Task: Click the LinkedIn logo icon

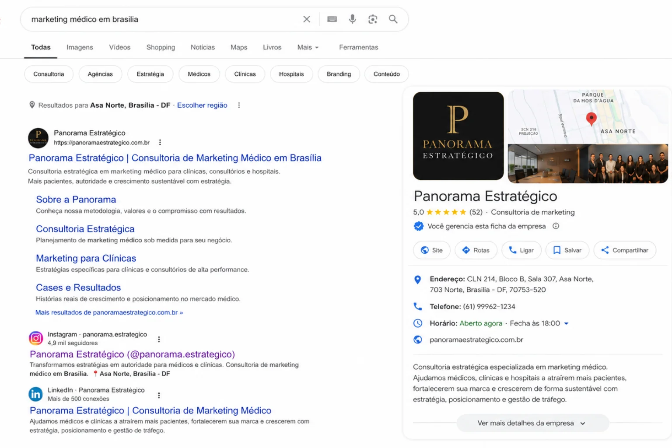Action: 36,394
